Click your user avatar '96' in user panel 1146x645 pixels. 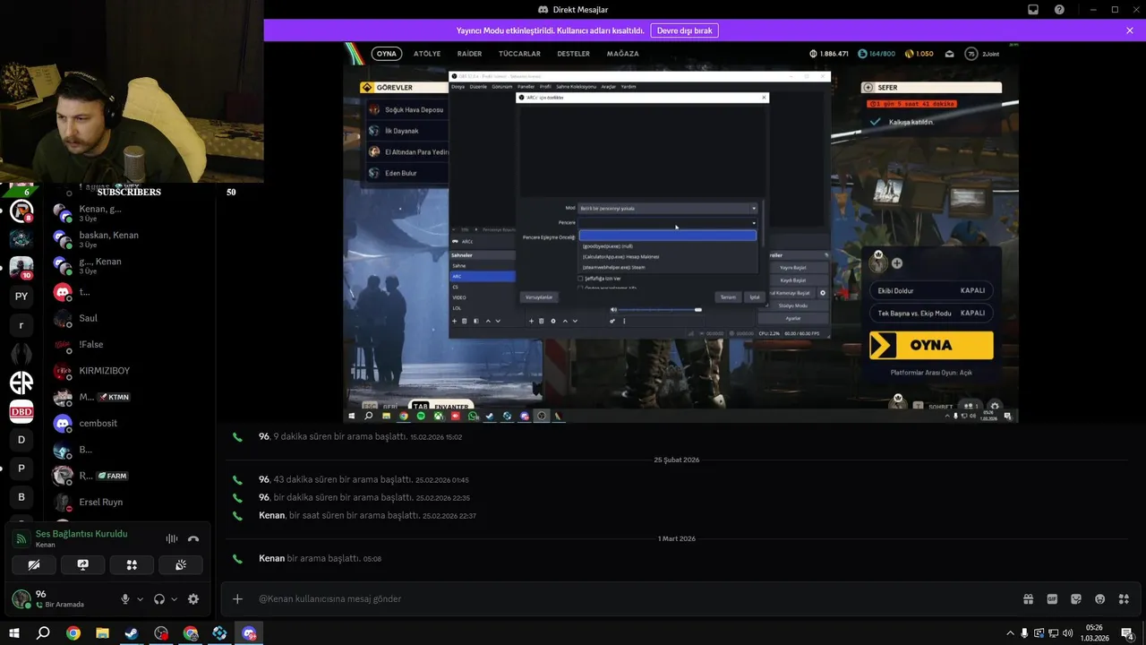click(x=21, y=598)
